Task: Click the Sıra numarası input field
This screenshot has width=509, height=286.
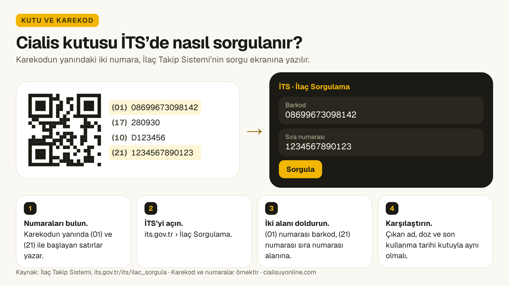Action: coord(381,142)
